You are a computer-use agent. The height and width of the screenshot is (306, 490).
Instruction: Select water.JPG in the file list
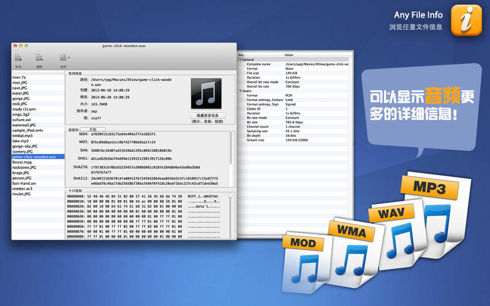(x=38, y=93)
